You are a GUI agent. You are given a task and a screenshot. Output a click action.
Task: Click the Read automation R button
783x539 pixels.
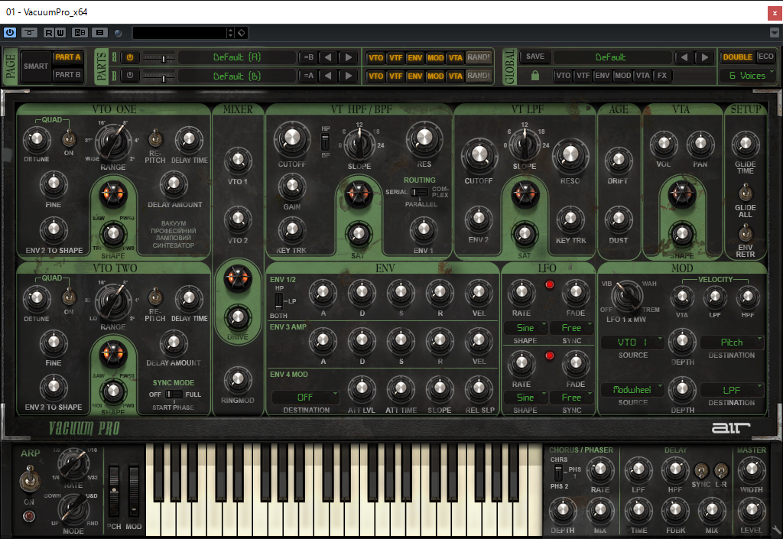(x=49, y=32)
